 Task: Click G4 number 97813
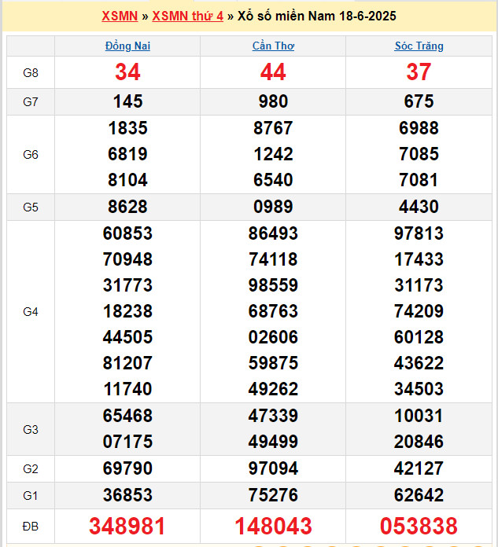[419, 233]
